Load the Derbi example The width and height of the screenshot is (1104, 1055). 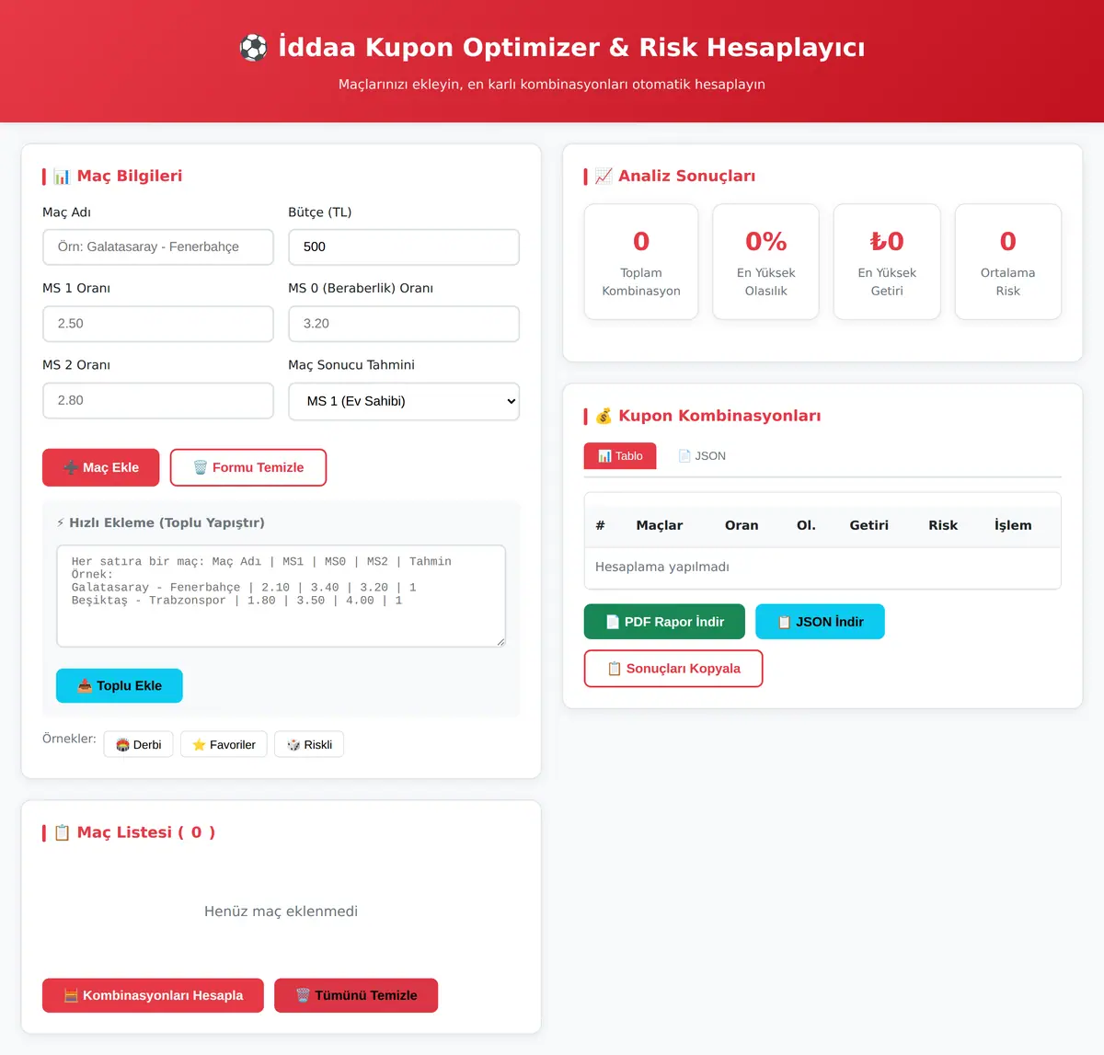(138, 744)
